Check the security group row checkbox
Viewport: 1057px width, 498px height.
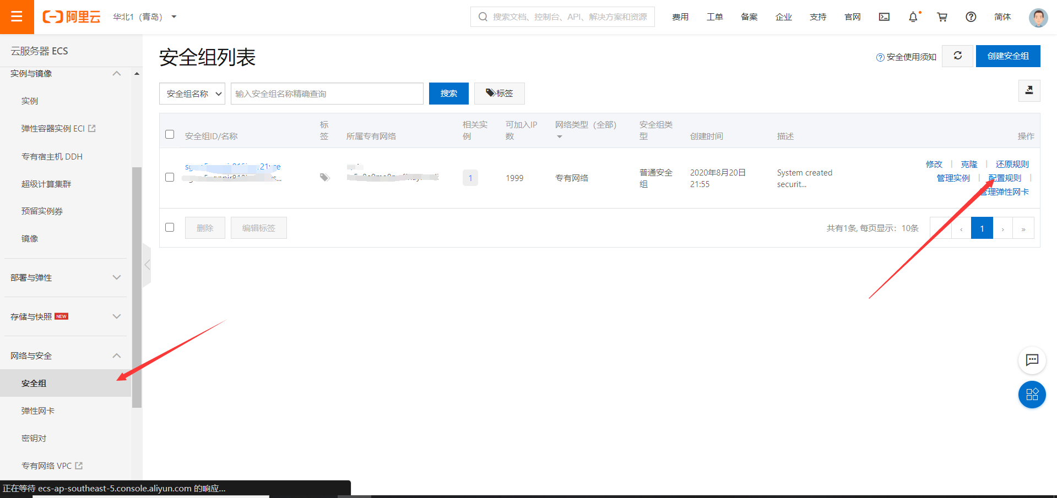[x=170, y=177]
